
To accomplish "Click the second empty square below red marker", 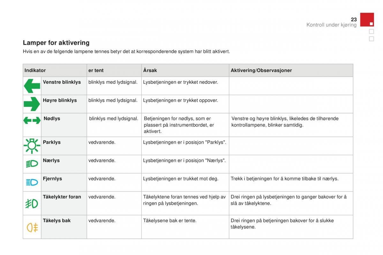I will [x=371, y=39].
